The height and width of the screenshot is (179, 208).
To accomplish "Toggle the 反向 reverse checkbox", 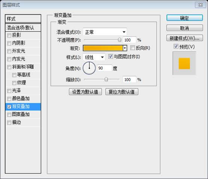I will pos(133,48).
